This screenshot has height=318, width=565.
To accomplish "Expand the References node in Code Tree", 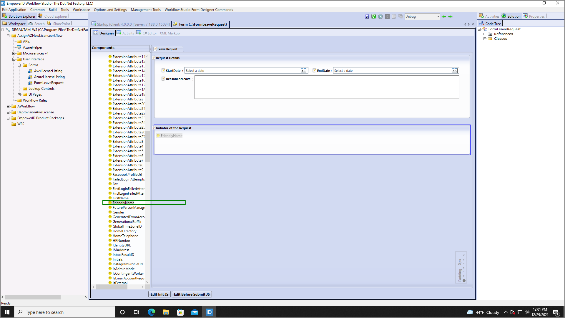I will point(485,34).
